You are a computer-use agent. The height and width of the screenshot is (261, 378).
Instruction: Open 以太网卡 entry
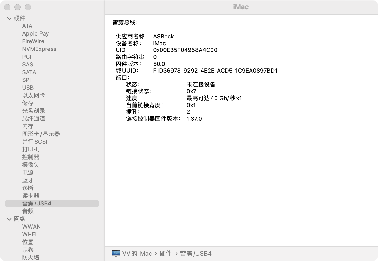[x=34, y=95]
